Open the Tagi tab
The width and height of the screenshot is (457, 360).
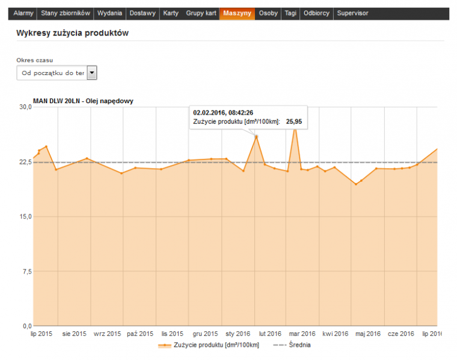tap(290, 13)
